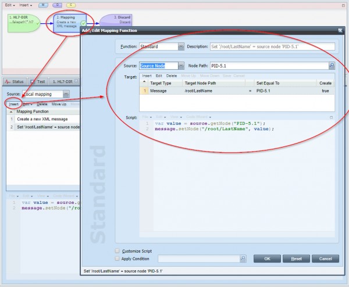
Task: Click Insert in Target toolbar
Action: click(x=147, y=76)
